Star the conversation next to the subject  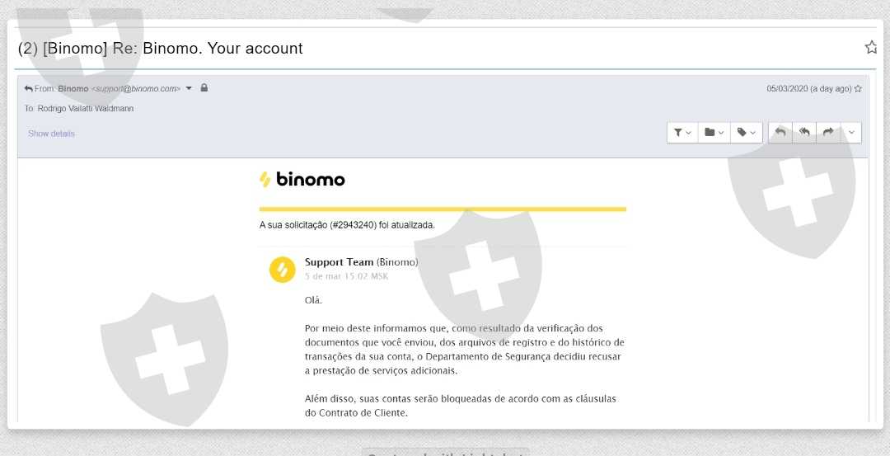pyautogui.click(x=871, y=48)
